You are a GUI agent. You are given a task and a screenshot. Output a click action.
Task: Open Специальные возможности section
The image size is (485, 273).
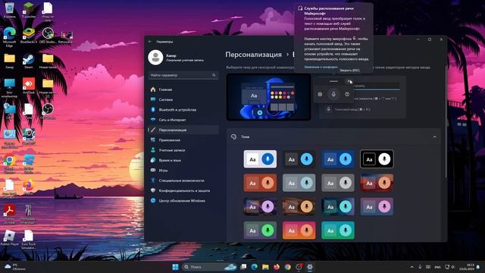(183, 180)
